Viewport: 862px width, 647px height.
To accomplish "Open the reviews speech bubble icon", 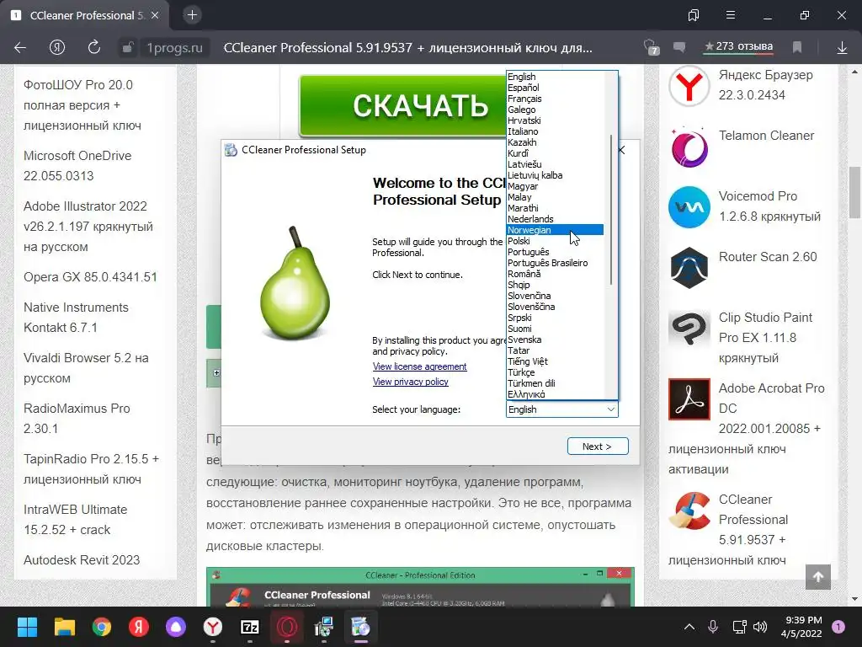I will click(679, 47).
